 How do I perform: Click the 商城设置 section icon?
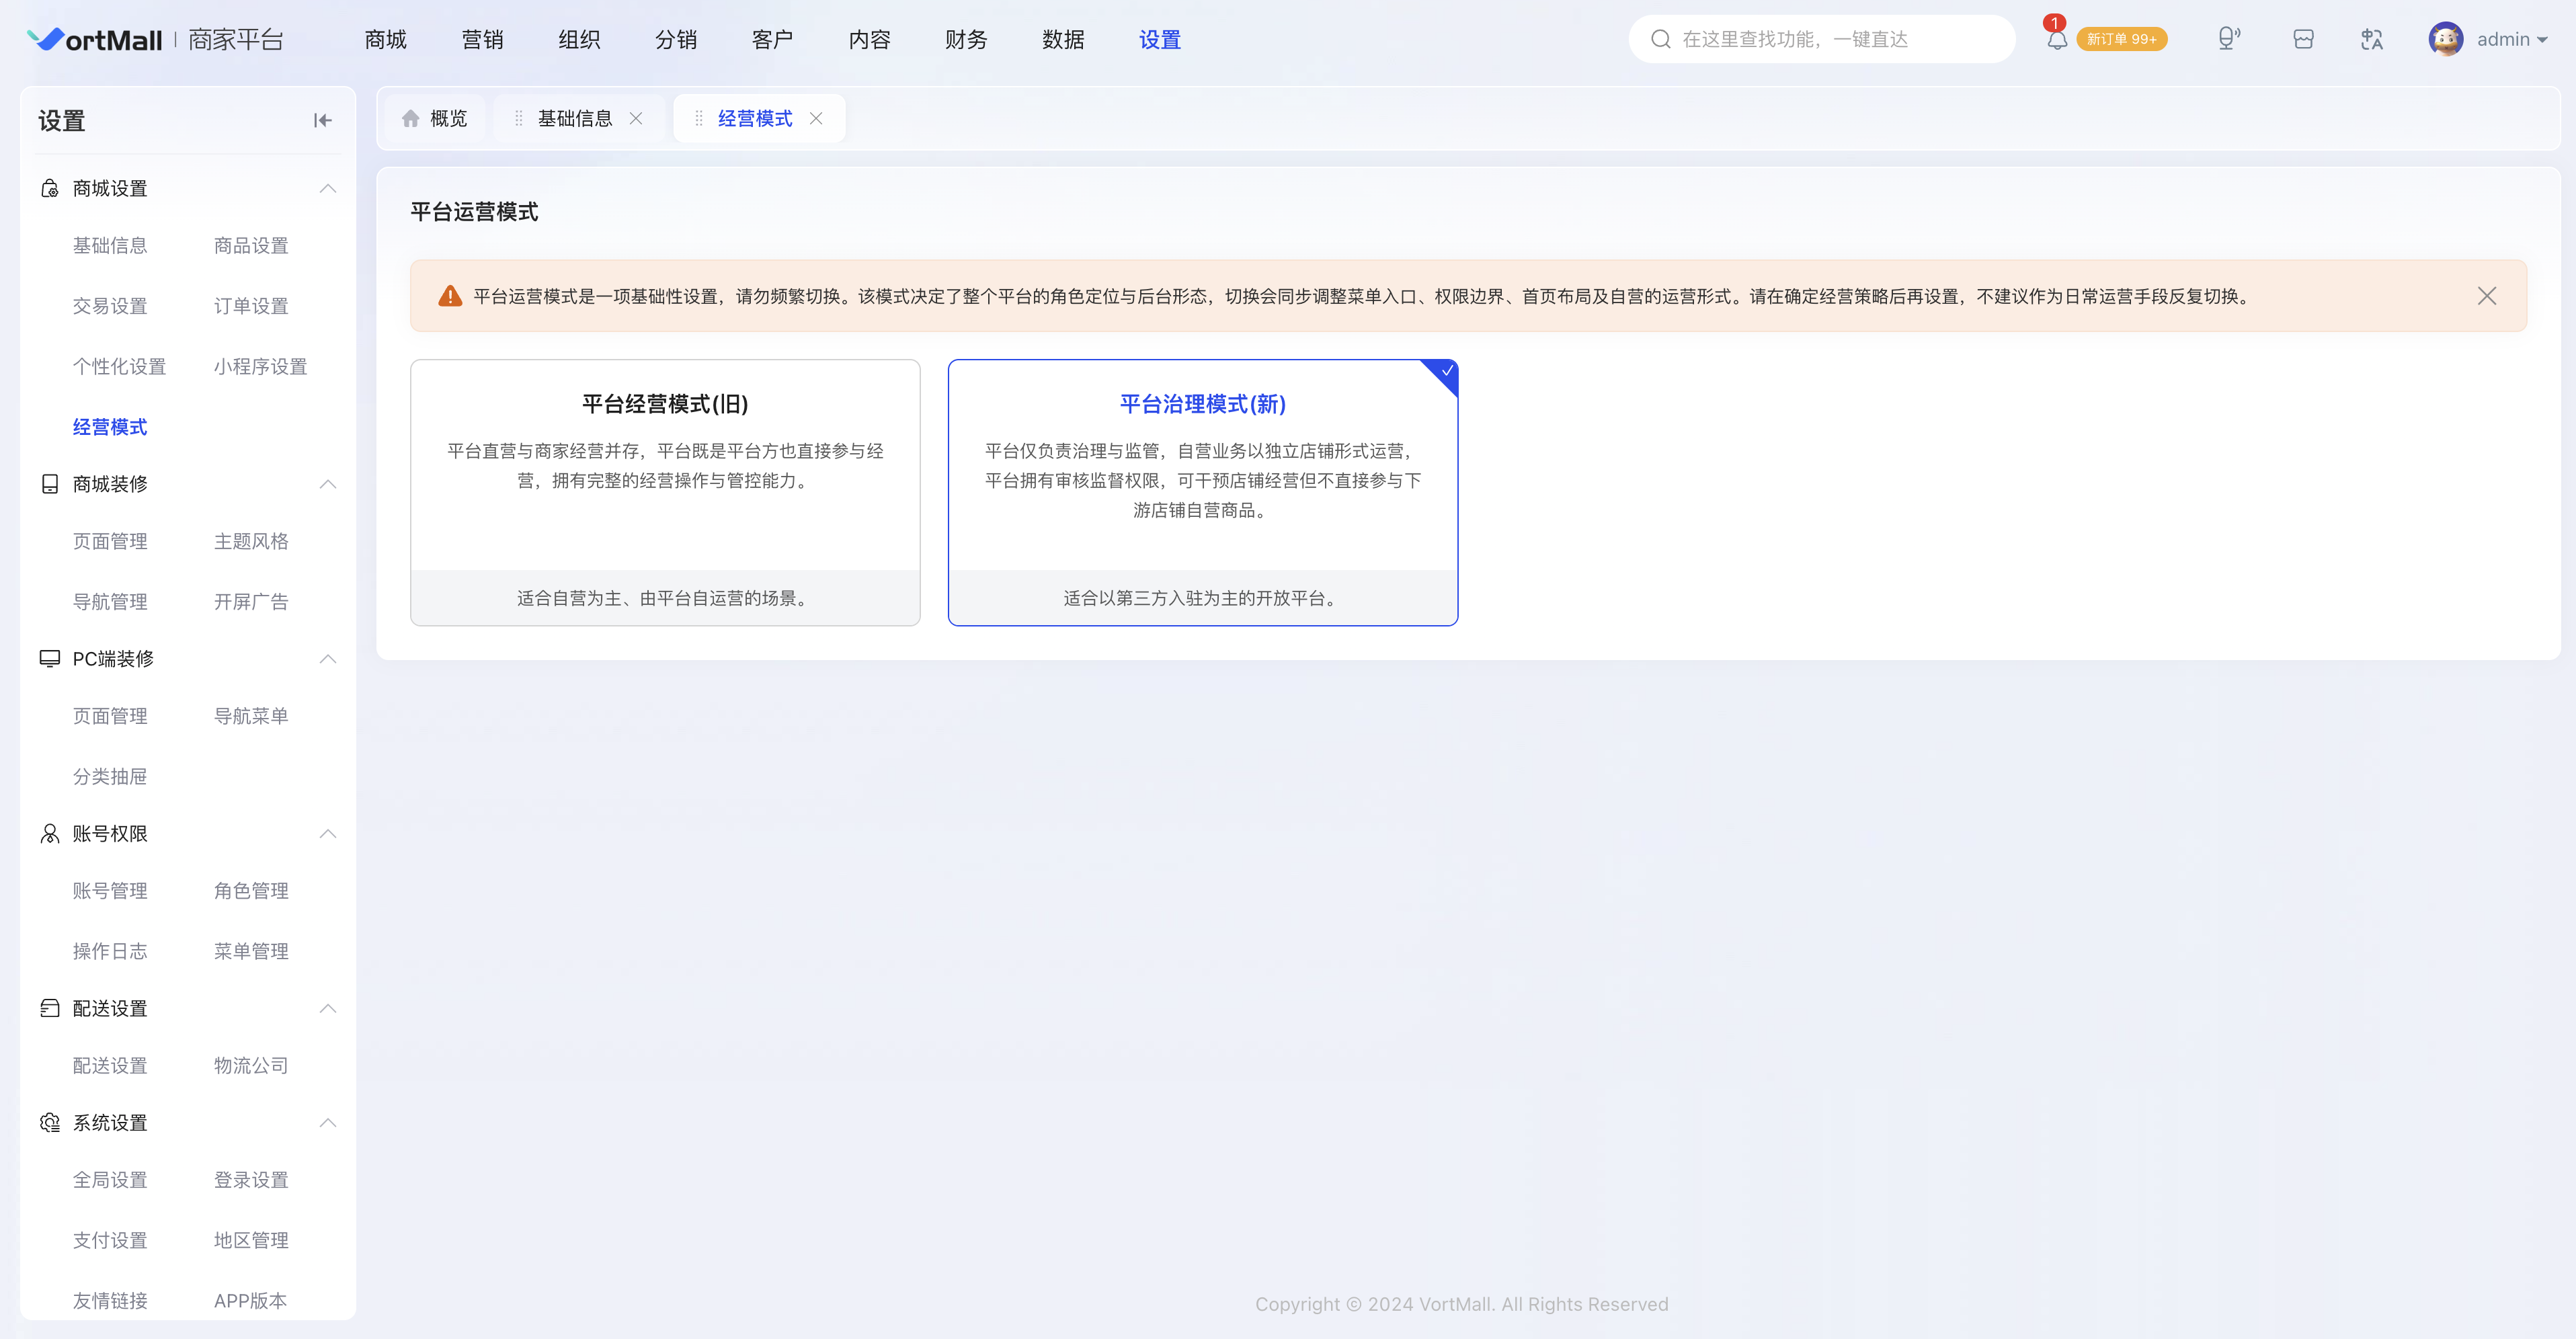(49, 188)
